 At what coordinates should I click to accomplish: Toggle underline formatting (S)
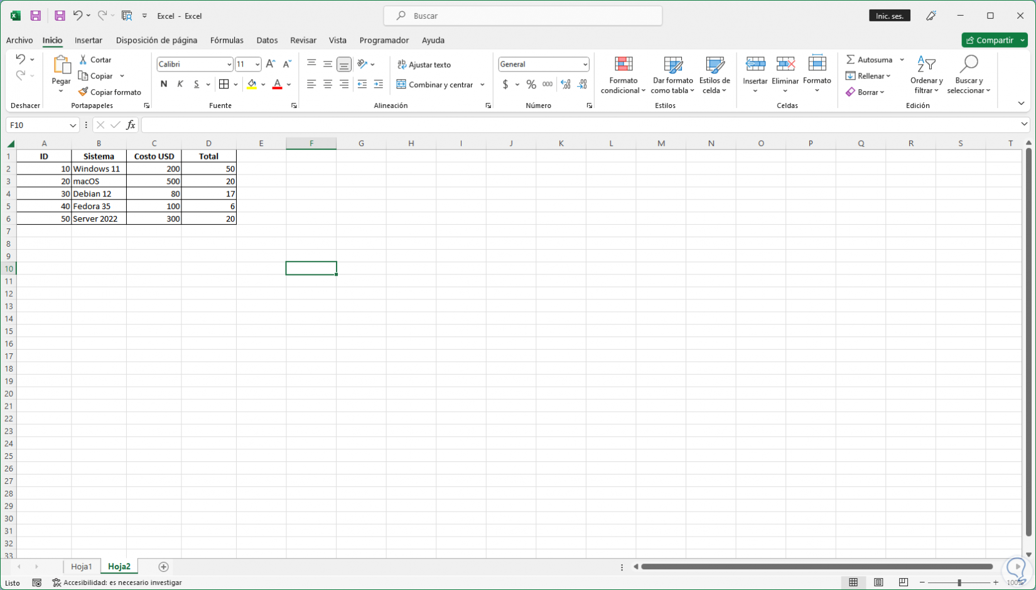197,84
